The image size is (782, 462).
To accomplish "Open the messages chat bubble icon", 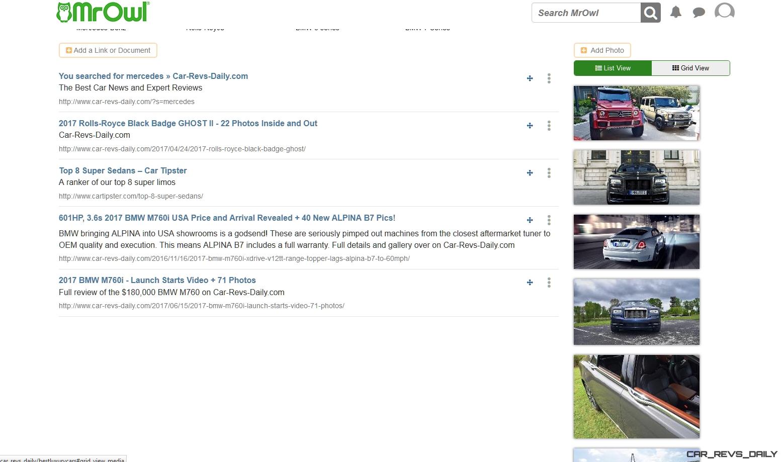I will point(699,13).
